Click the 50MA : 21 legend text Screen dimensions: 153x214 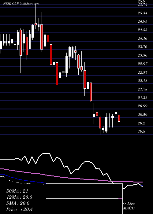point(17,191)
